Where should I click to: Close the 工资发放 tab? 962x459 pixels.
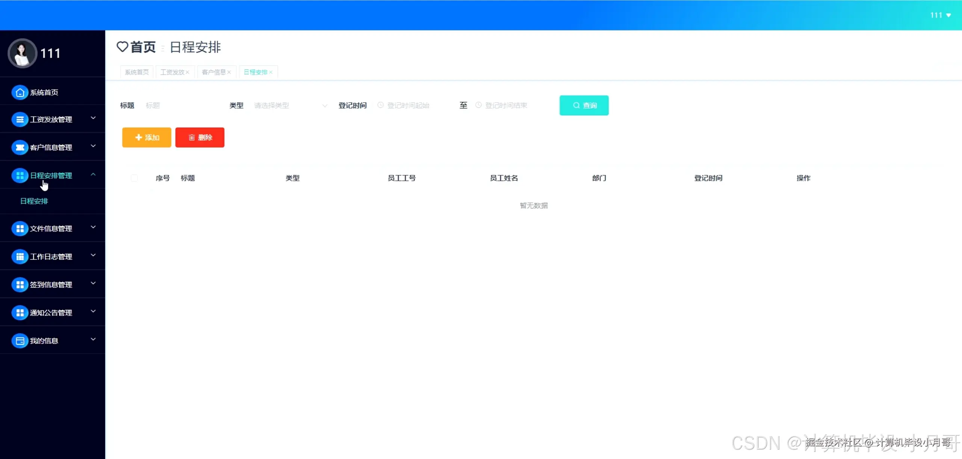(188, 72)
